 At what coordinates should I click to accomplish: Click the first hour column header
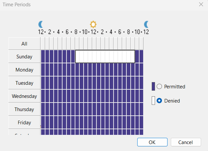click(43, 44)
